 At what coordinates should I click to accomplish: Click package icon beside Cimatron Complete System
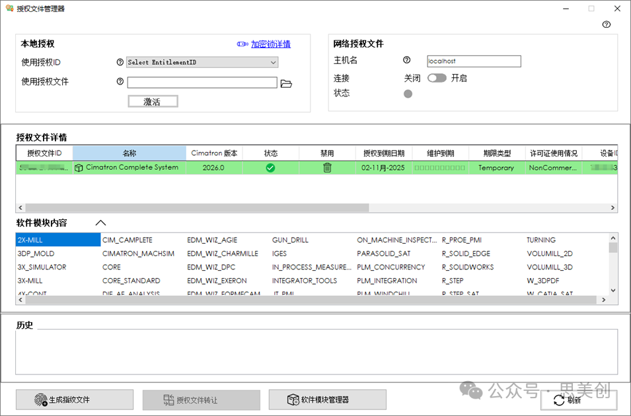[79, 168]
